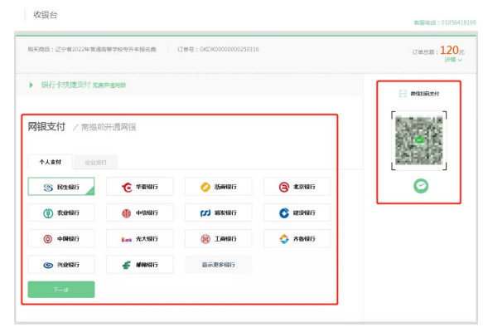This screenshot has width=483, height=332.
Task: Select the 建设银行 blue logo option
Action: 297,212
